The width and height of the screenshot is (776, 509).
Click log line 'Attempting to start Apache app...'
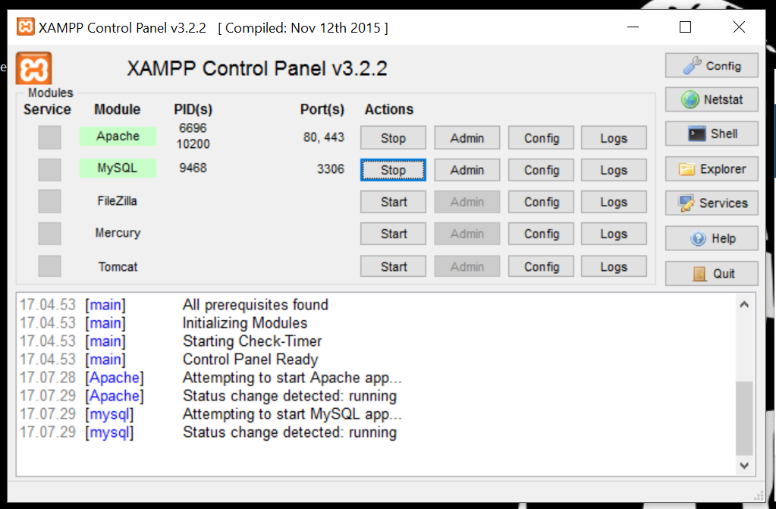(x=292, y=377)
